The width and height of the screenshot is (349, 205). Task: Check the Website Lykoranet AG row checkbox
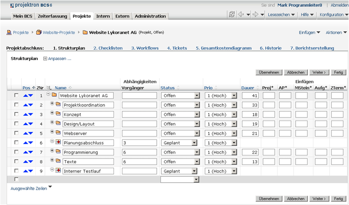[x=16, y=95]
